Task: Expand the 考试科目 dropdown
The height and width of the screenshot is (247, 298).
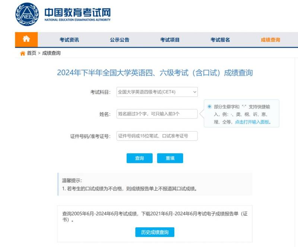Action: click(x=157, y=92)
